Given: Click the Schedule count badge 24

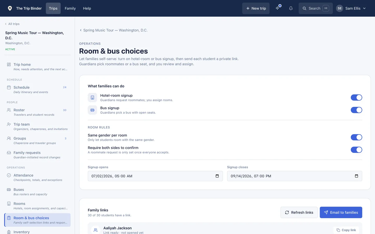Looking at the screenshot, I should (x=65, y=87).
